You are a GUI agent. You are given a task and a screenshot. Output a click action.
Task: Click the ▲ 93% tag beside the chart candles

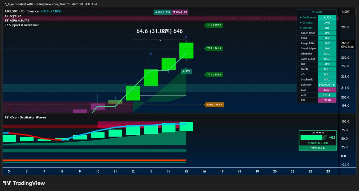click(x=187, y=72)
